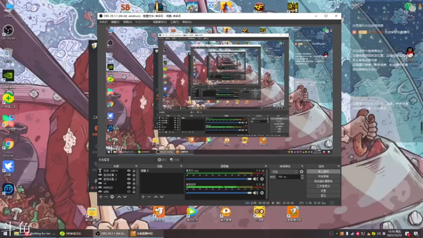Open microphone channel settings gear
This screenshot has height=238, width=423.
[262, 179]
